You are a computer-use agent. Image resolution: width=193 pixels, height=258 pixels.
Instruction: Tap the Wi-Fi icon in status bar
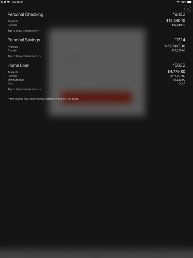178,2
